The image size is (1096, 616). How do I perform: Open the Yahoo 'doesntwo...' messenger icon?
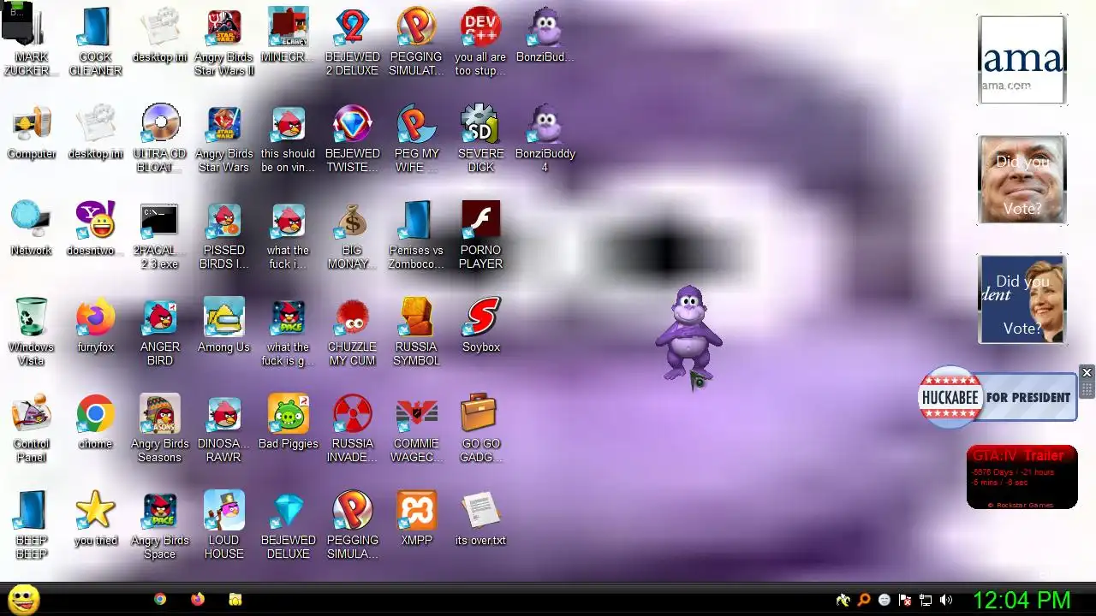(x=95, y=228)
